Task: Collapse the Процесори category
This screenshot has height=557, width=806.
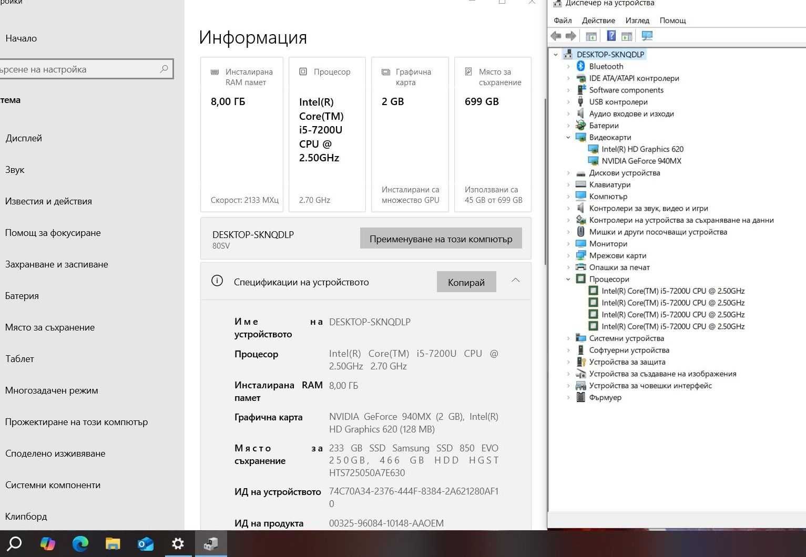Action: tap(568, 279)
